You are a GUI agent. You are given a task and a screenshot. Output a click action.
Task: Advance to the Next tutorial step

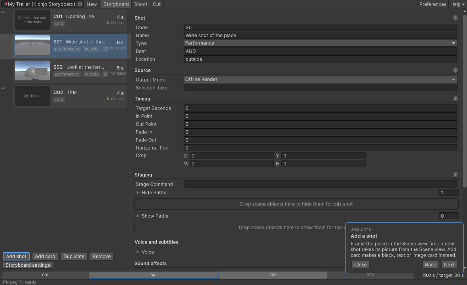tap(449, 265)
